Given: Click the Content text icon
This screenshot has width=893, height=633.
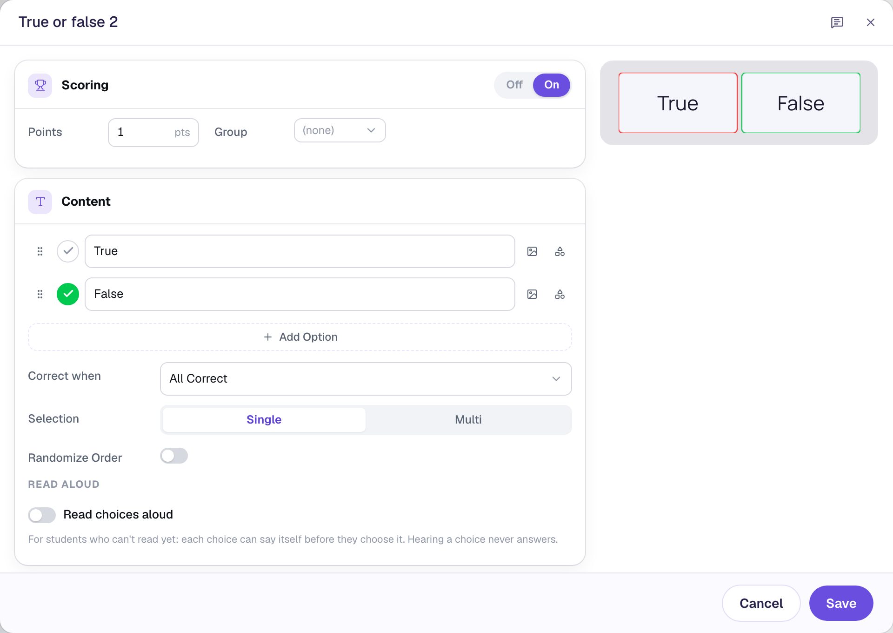Looking at the screenshot, I should pyautogui.click(x=40, y=202).
